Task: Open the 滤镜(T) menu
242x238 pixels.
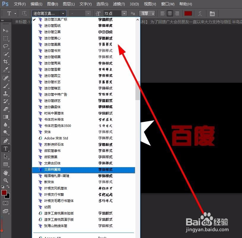Action: [x=119, y=4]
